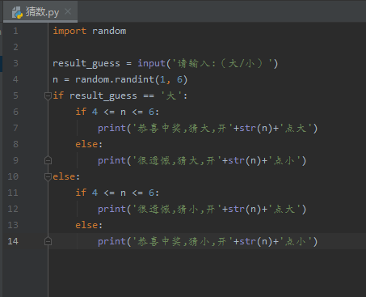The image size is (366, 297).
Task: Click the string '请输入:(大/小)' on line 3
Action: point(222,63)
